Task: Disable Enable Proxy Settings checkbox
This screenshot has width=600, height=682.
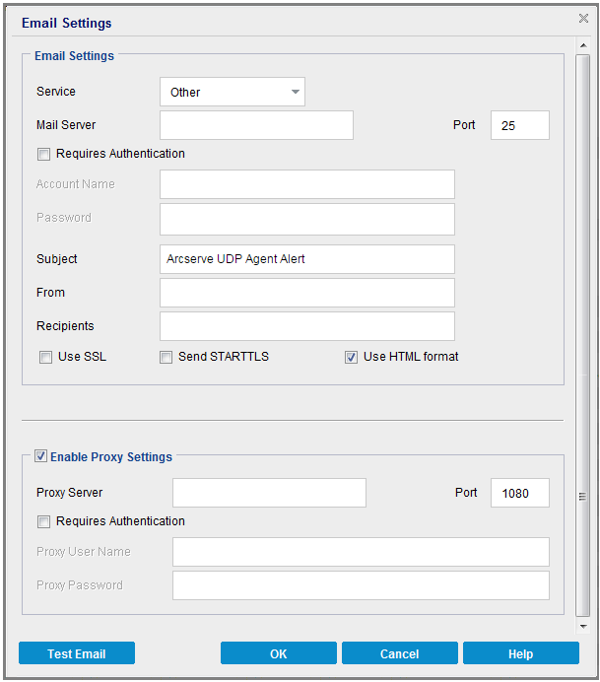Action: click(40, 456)
